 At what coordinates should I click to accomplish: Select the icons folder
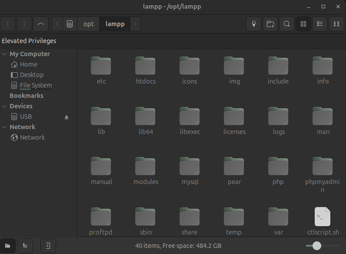coord(190,71)
